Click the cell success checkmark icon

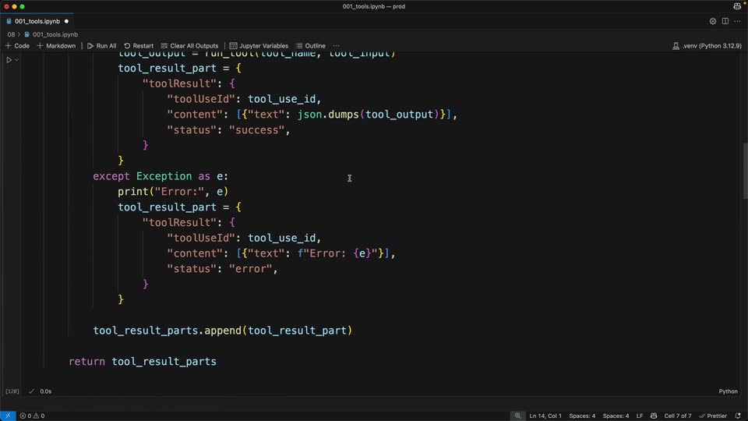tap(31, 391)
